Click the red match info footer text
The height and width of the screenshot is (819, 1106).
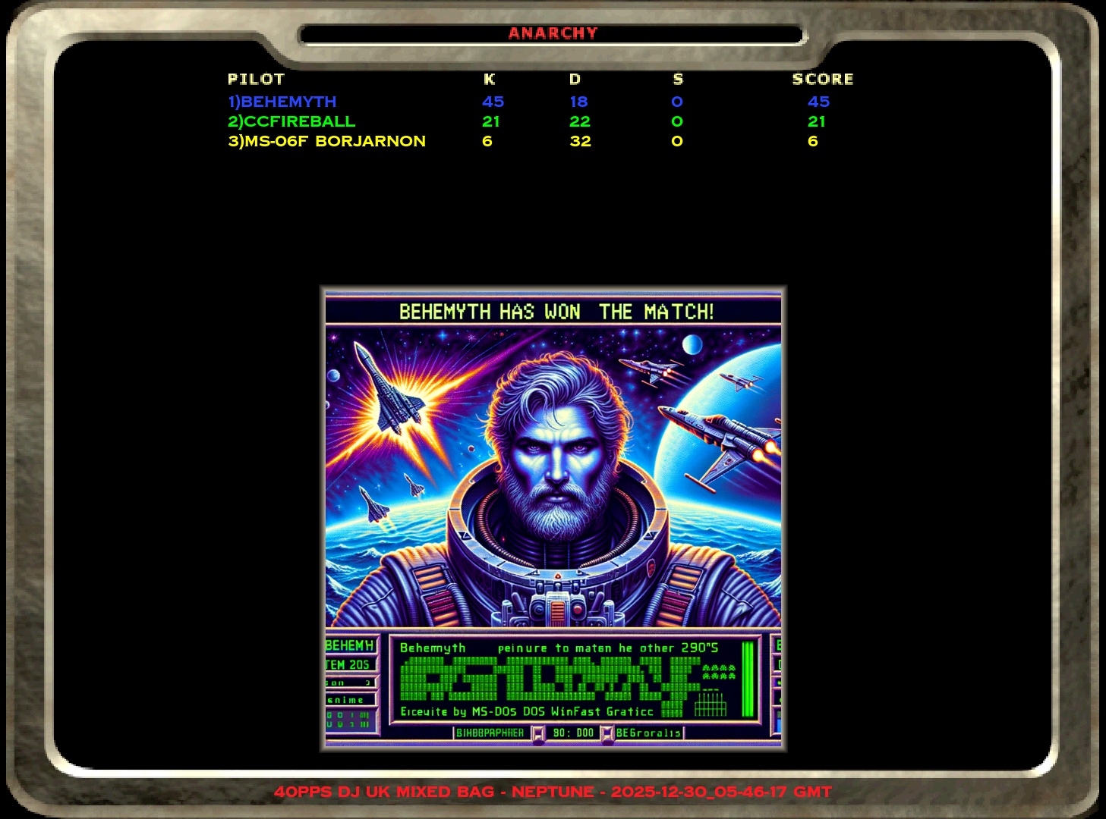click(x=553, y=792)
